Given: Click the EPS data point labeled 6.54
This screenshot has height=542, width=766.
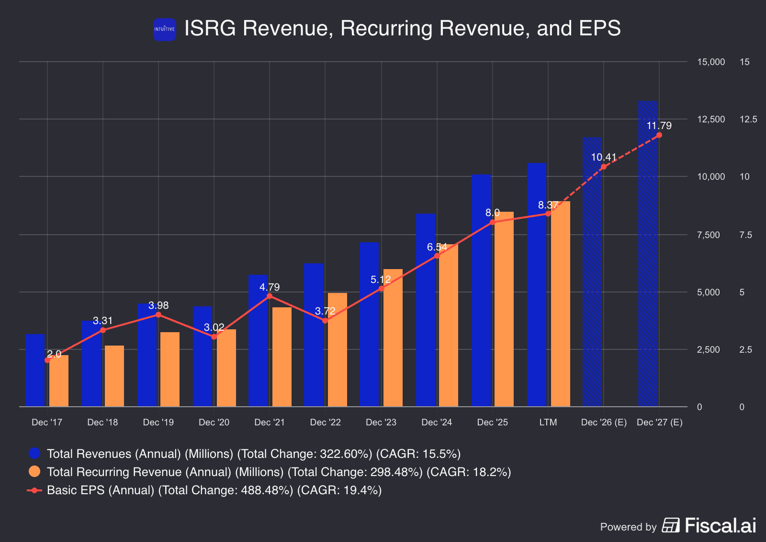Looking at the screenshot, I should pyautogui.click(x=437, y=256).
